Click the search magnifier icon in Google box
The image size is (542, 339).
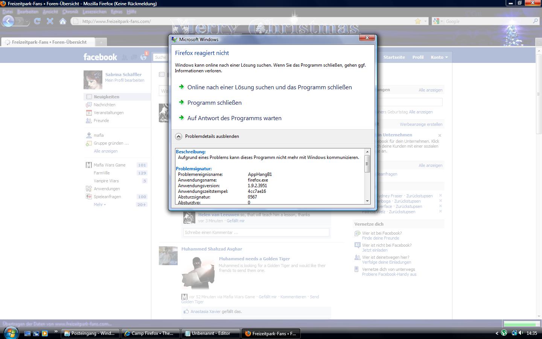(536, 21)
